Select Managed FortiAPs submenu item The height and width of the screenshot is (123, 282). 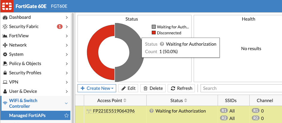[x=36, y=116]
